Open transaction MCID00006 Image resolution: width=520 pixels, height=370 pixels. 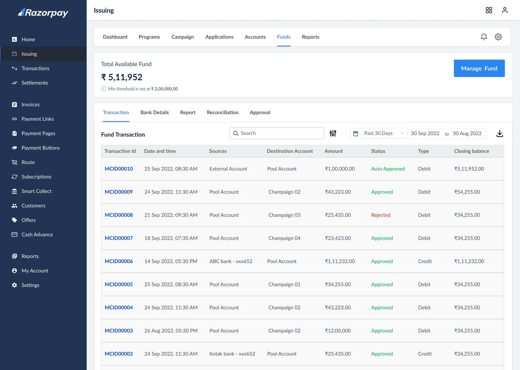point(119,261)
